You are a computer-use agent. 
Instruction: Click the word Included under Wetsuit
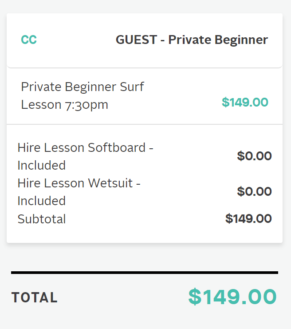(x=42, y=201)
